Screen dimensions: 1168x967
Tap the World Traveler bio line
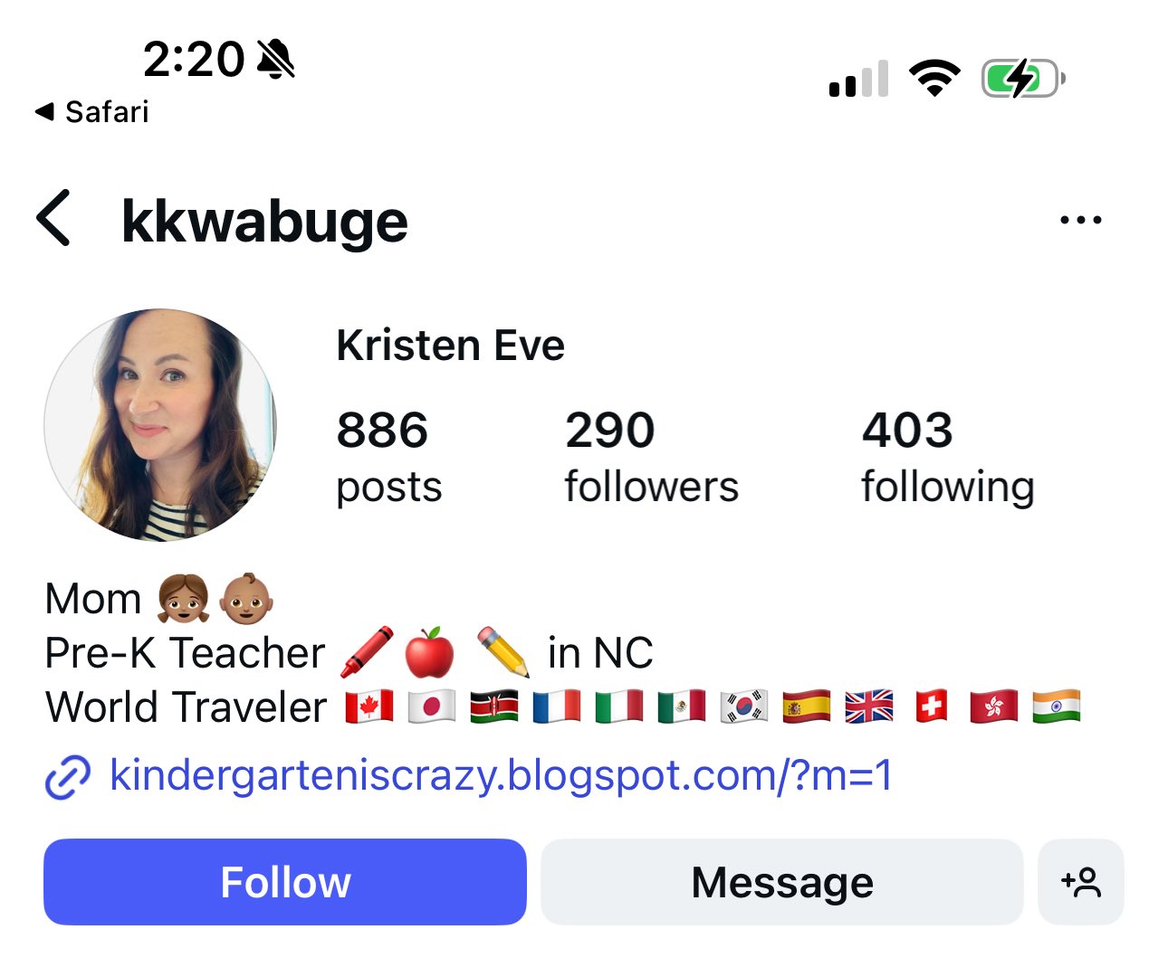pyautogui.click(x=563, y=707)
